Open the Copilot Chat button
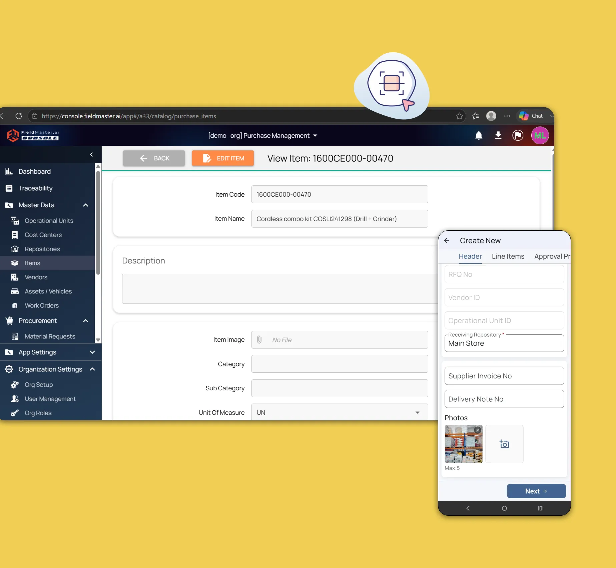The height and width of the screenshot is (568, 616). [531, 116]
